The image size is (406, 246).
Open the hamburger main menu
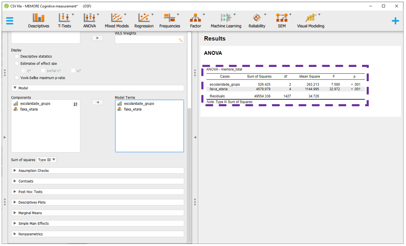pyautogui.click(x=10, y=21)
